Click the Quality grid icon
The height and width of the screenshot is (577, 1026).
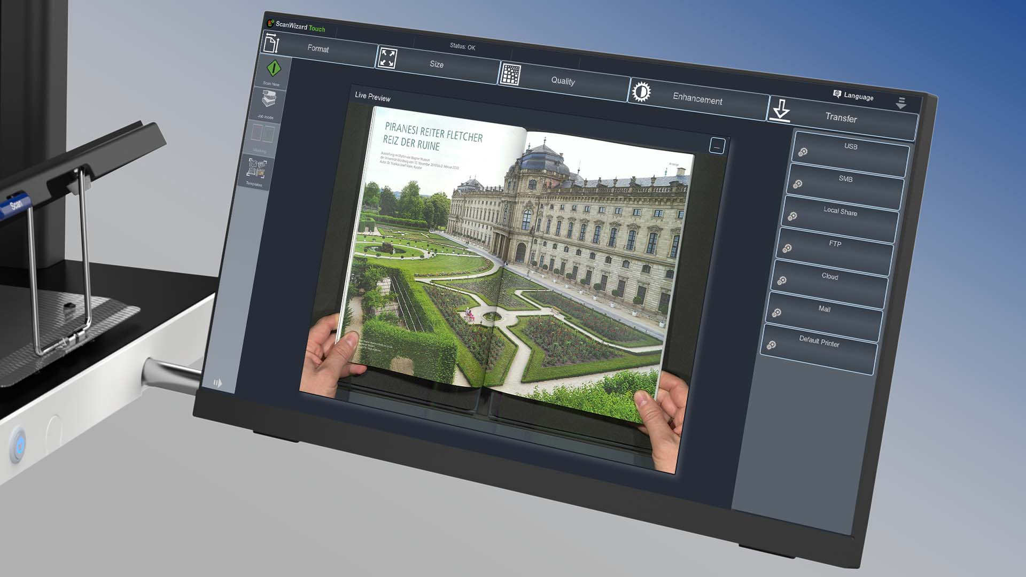pos(510,75)
